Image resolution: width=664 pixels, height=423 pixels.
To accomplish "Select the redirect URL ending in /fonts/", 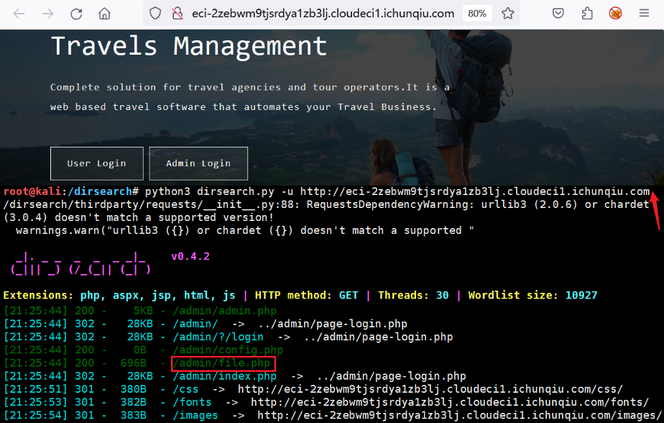I will click(x=450, y=402).
